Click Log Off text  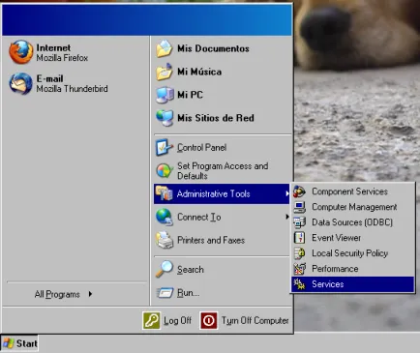(x=177, y=320)
